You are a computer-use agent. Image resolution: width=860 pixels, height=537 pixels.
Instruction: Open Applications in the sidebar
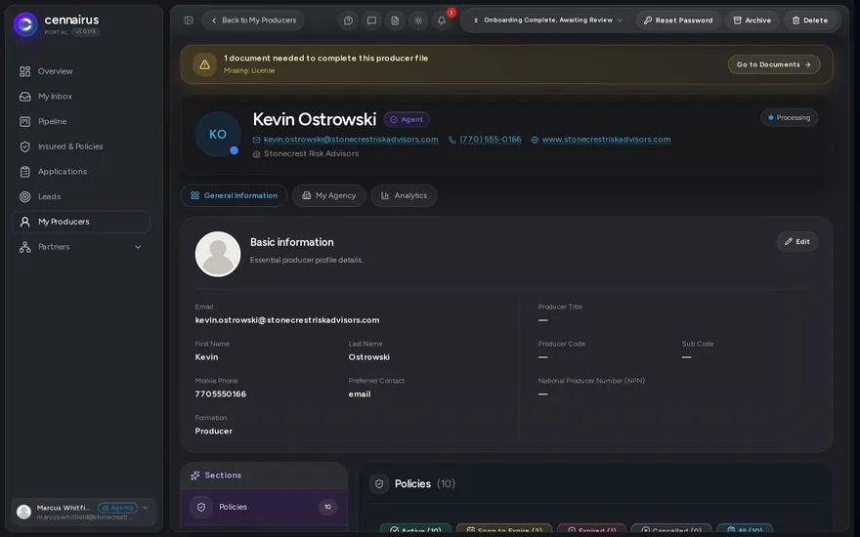pos(81,172)
